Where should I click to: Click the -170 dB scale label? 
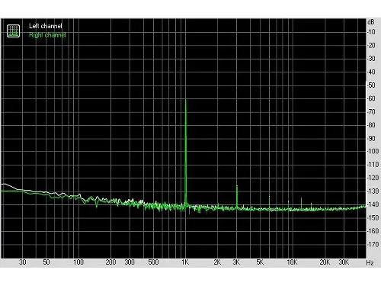(x=373, y=244)
